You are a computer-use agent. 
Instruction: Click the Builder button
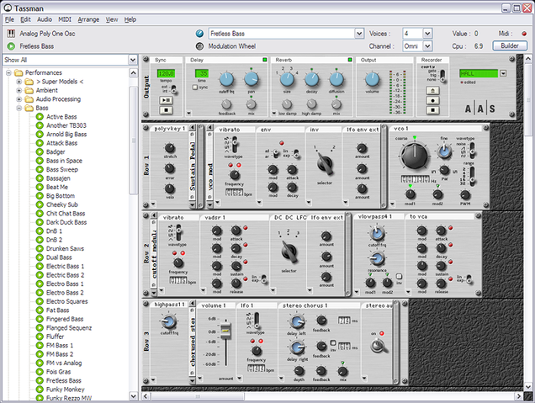point(510,45)
